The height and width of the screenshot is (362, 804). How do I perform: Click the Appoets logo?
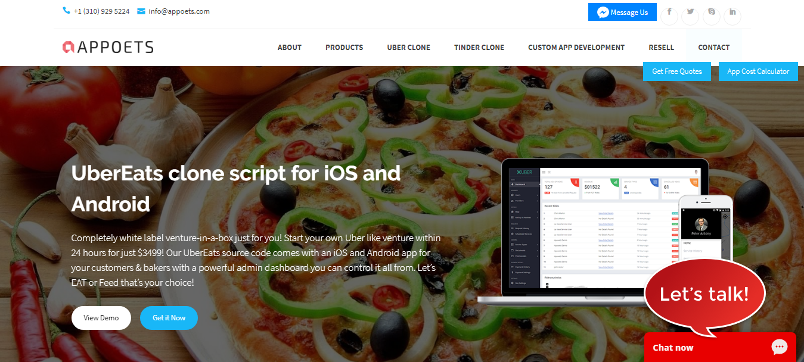(x=108, y=47)
